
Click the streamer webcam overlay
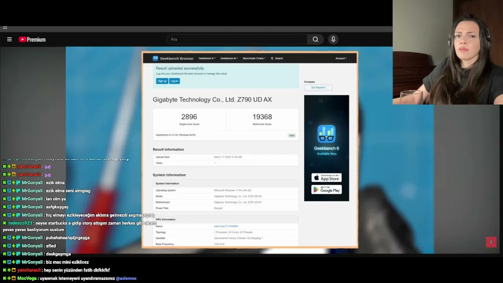click(x=448, y=52)
